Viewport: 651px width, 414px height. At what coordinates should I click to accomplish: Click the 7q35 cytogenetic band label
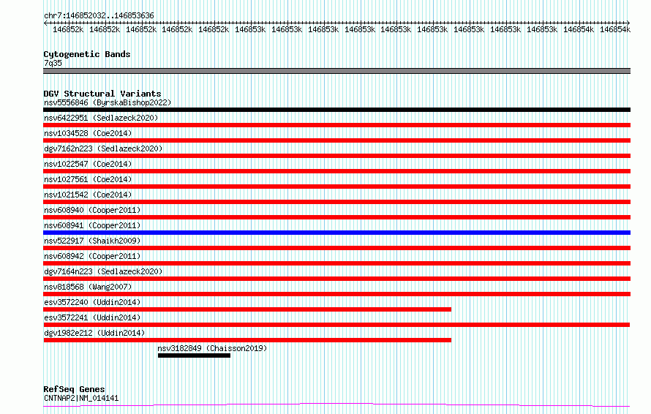point(53,63)
